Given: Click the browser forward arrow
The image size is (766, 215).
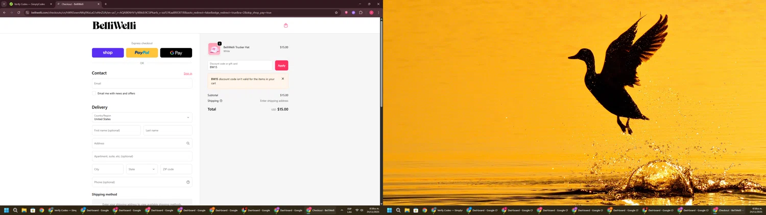Looking at the screenshot, I should point(11,12).
